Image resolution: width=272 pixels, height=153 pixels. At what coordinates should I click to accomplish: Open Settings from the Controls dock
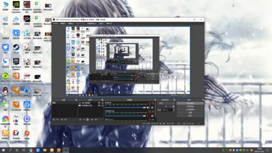pos(190,113)
